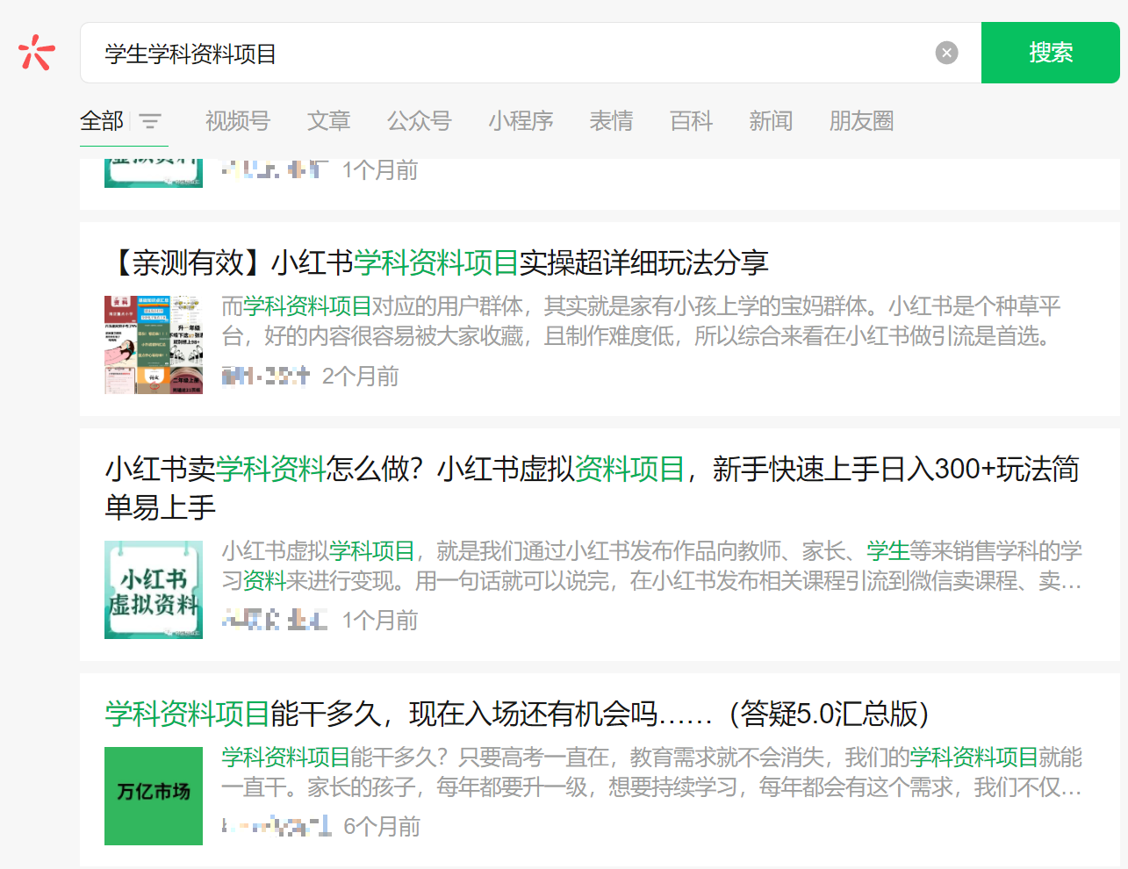The width and height of the screenshot is (1128, 869).
Task: Clear the search box text
Action: pyautogui.click(x=946, y=53)
